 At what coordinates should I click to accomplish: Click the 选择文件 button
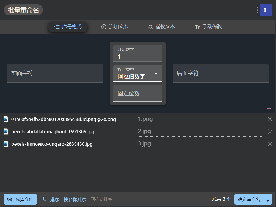click(20, 199)
